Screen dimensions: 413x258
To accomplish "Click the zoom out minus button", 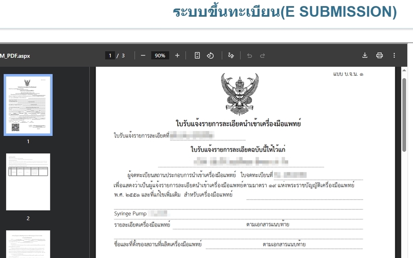I will coord(143,55).
